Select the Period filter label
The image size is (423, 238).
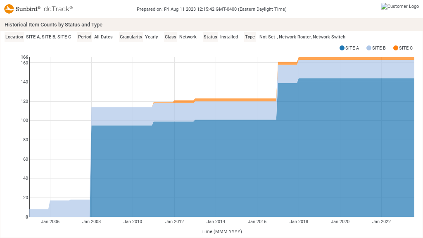[85, 37]
